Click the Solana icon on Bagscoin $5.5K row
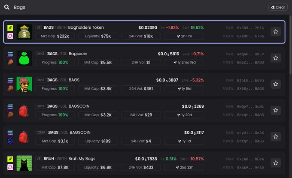 click(x=10, y=54)
